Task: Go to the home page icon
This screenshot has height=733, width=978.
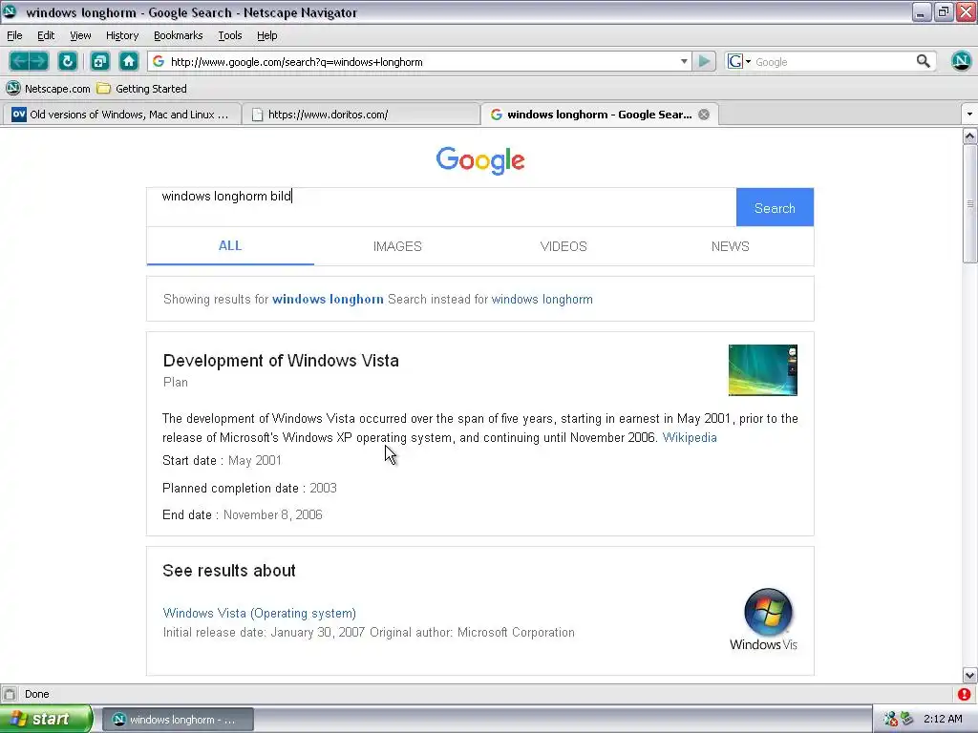Action: coord(129,61)
